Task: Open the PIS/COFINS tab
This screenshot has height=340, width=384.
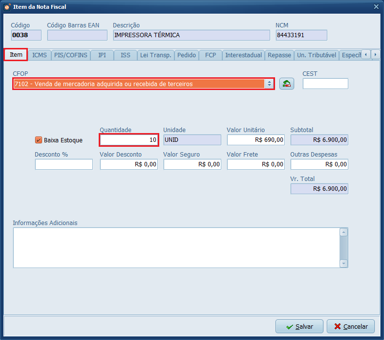Action: pyautogui.click(x=71, y=55)
